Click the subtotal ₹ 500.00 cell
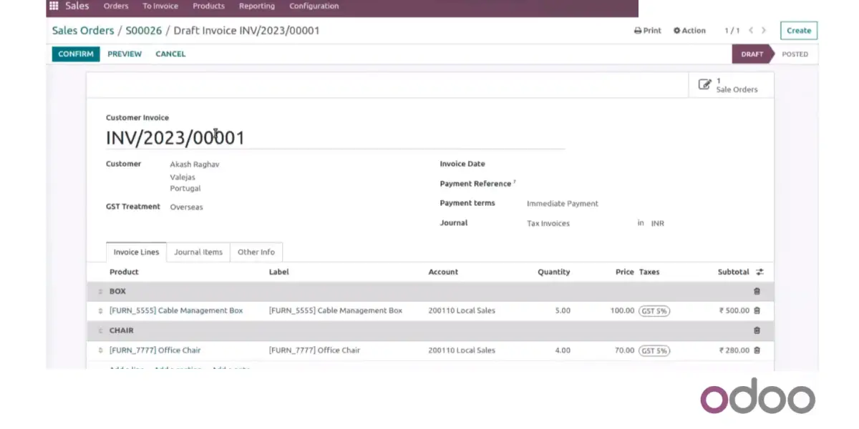This screenshot has width=859, height=429. 734,311
